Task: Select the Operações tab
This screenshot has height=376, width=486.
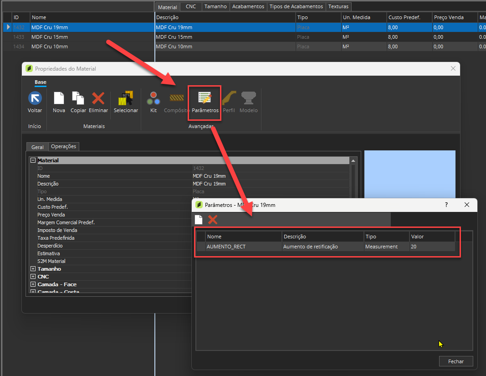Action: (x=63, y=146)
